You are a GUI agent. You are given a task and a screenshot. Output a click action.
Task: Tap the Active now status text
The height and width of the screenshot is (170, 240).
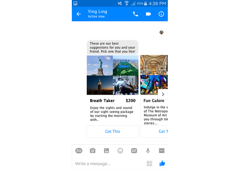click(x=96, y=16)
